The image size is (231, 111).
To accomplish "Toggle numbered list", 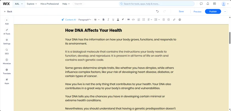I will click(139, 20).
